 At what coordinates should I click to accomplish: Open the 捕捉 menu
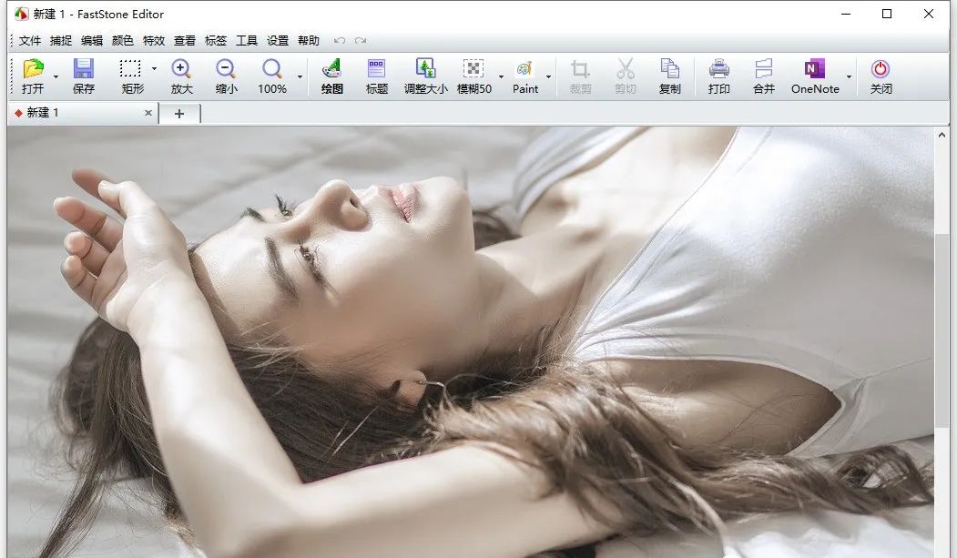click(61, 40)
